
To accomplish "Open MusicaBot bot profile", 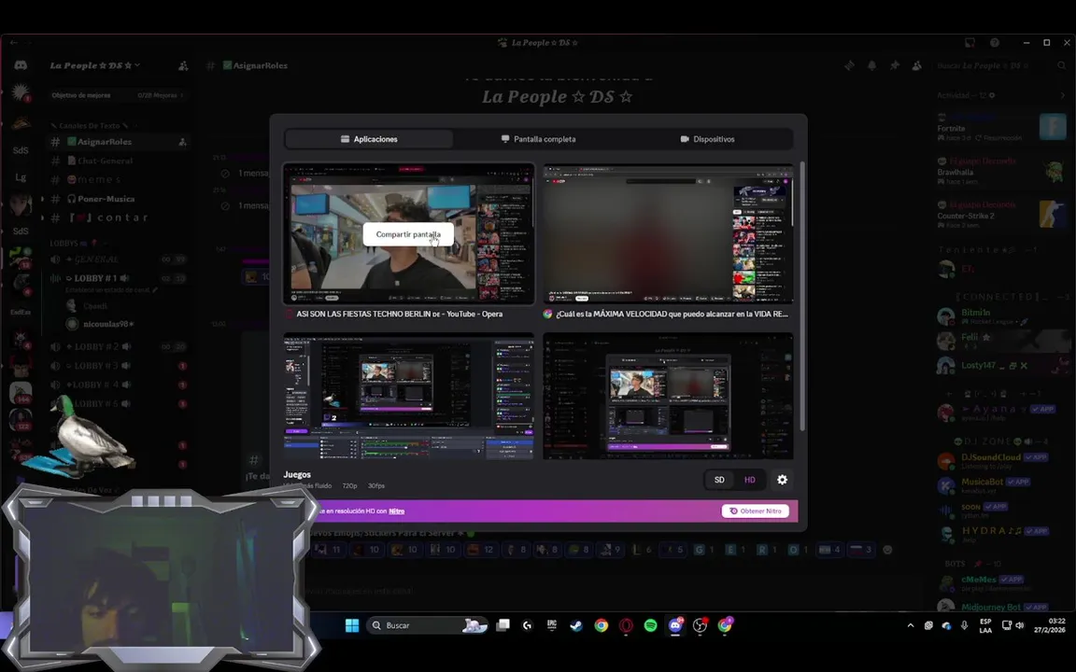I will 1000,485.
